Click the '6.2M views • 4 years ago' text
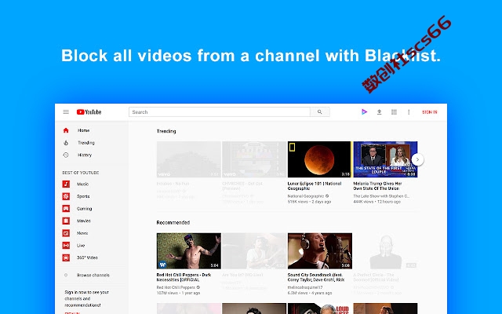This screenshot has width=502, height=314. [x=310, y=293]
